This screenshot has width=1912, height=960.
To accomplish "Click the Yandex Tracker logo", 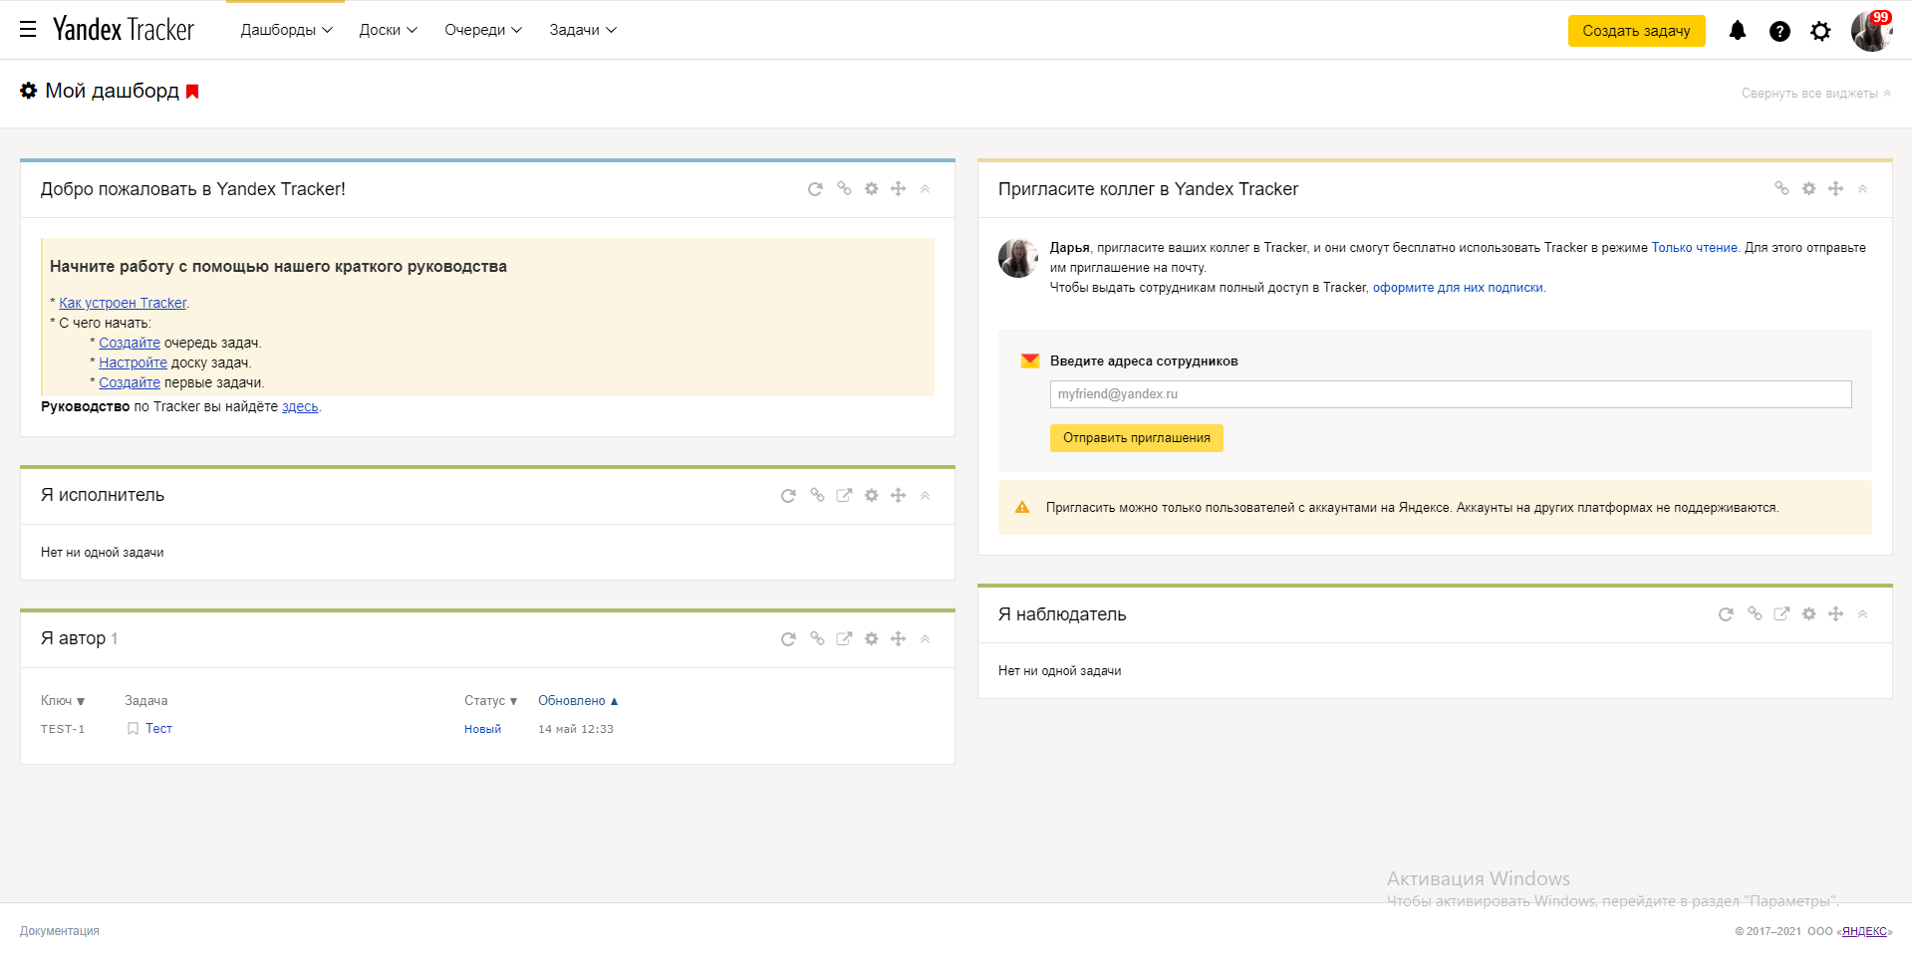I will click(124, 30).
